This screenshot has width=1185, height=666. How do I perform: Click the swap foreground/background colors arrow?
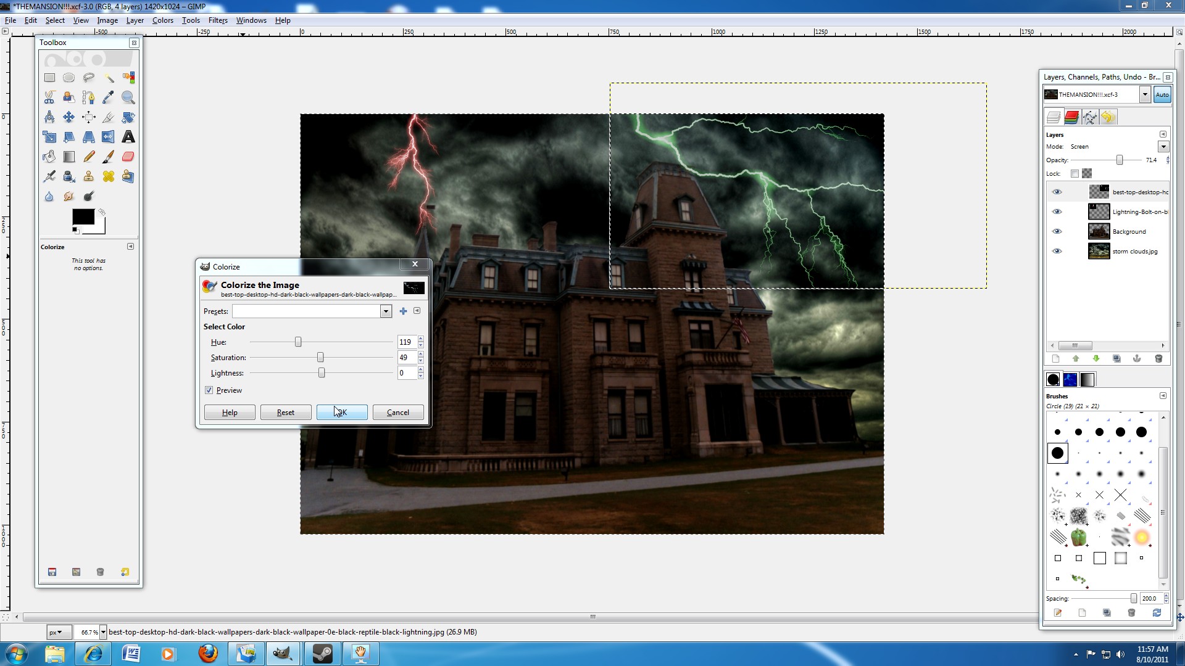coord(102,212)
